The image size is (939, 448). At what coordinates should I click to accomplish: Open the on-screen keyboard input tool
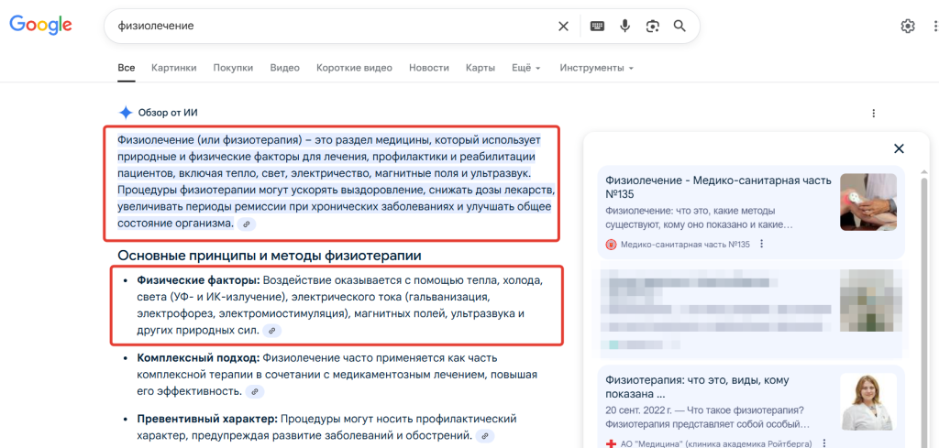[x=597, y=26]
